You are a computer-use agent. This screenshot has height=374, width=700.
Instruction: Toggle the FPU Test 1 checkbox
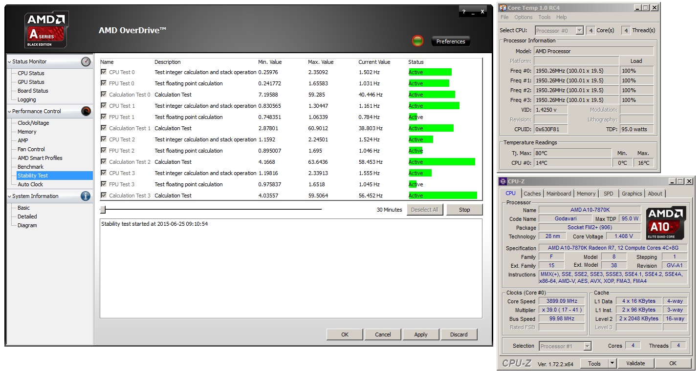(103, 117)
